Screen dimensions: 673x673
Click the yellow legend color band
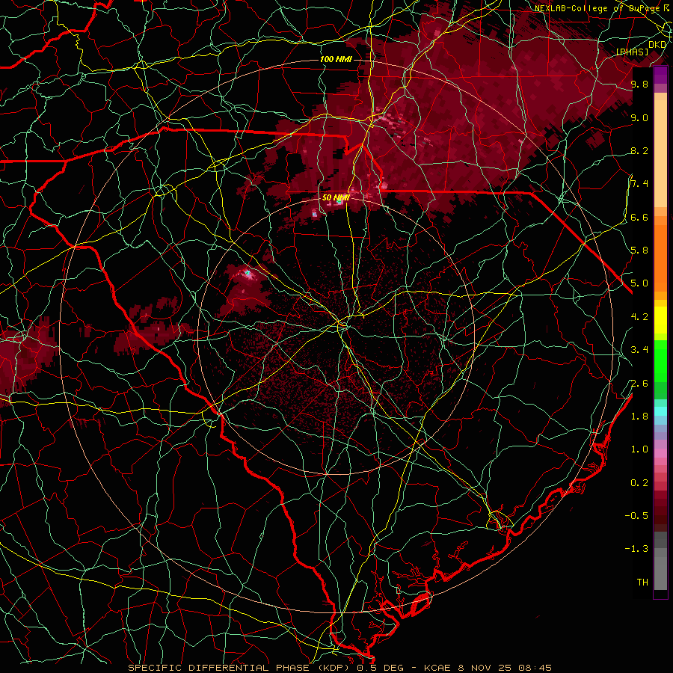point(660,320)
